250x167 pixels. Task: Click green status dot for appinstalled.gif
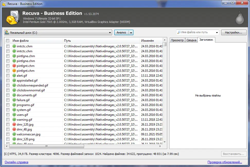click(x=14, y=80)
